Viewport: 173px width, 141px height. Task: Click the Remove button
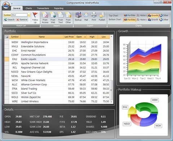22,20
